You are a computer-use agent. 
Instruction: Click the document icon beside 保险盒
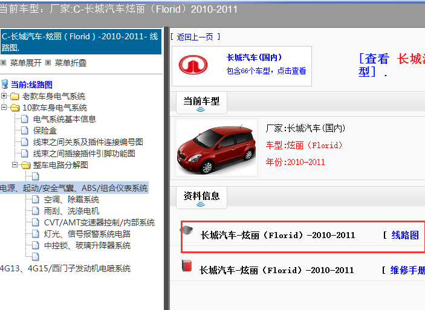tap(25, 131)
